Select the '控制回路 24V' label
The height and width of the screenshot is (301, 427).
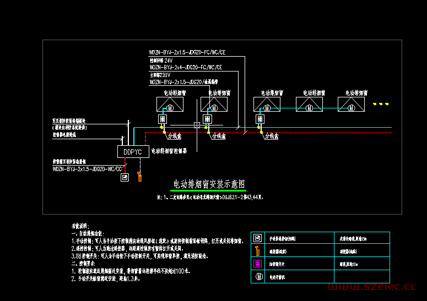[161, 61]
